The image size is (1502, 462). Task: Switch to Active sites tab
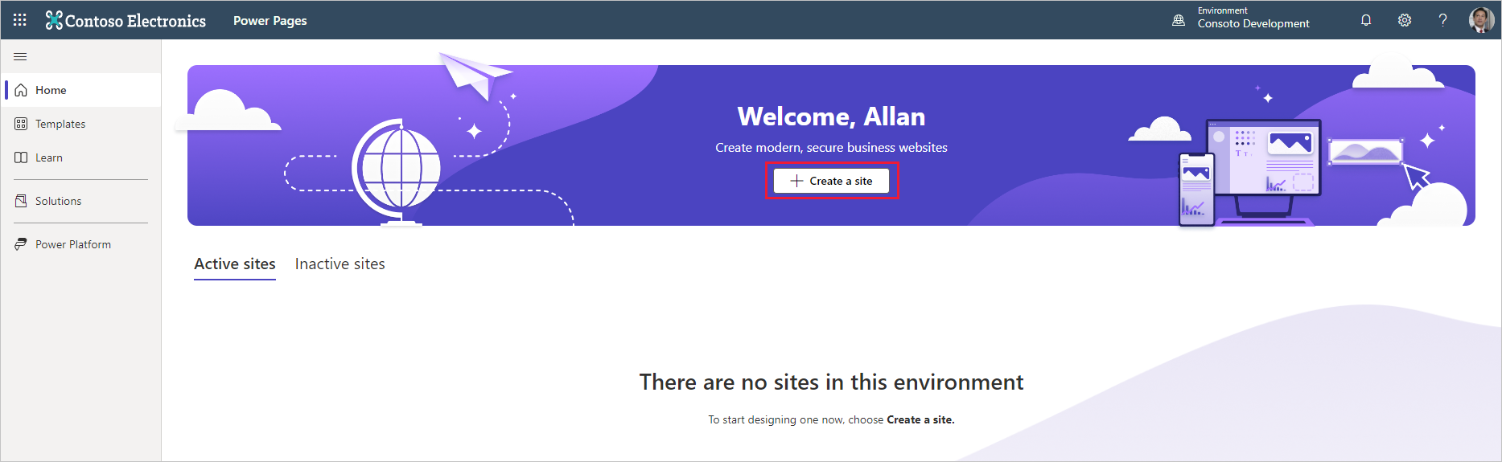click(x=235, y=264)
